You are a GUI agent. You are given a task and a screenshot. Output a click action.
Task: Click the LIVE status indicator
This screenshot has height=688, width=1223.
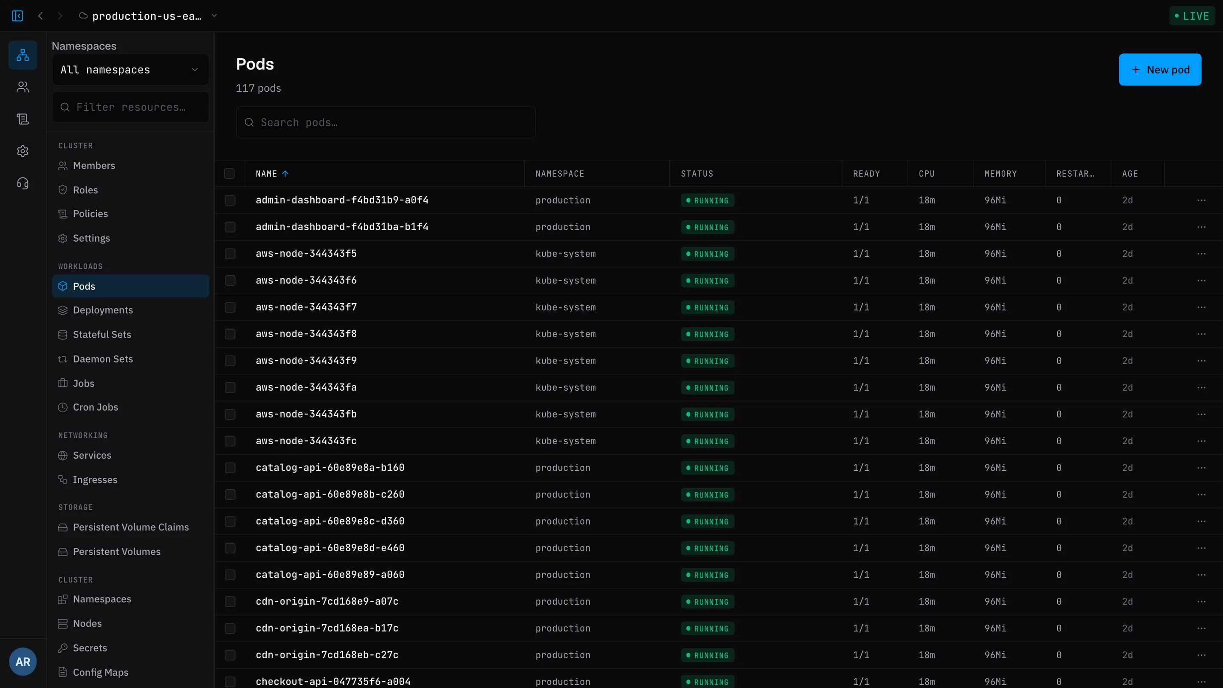1192,16
